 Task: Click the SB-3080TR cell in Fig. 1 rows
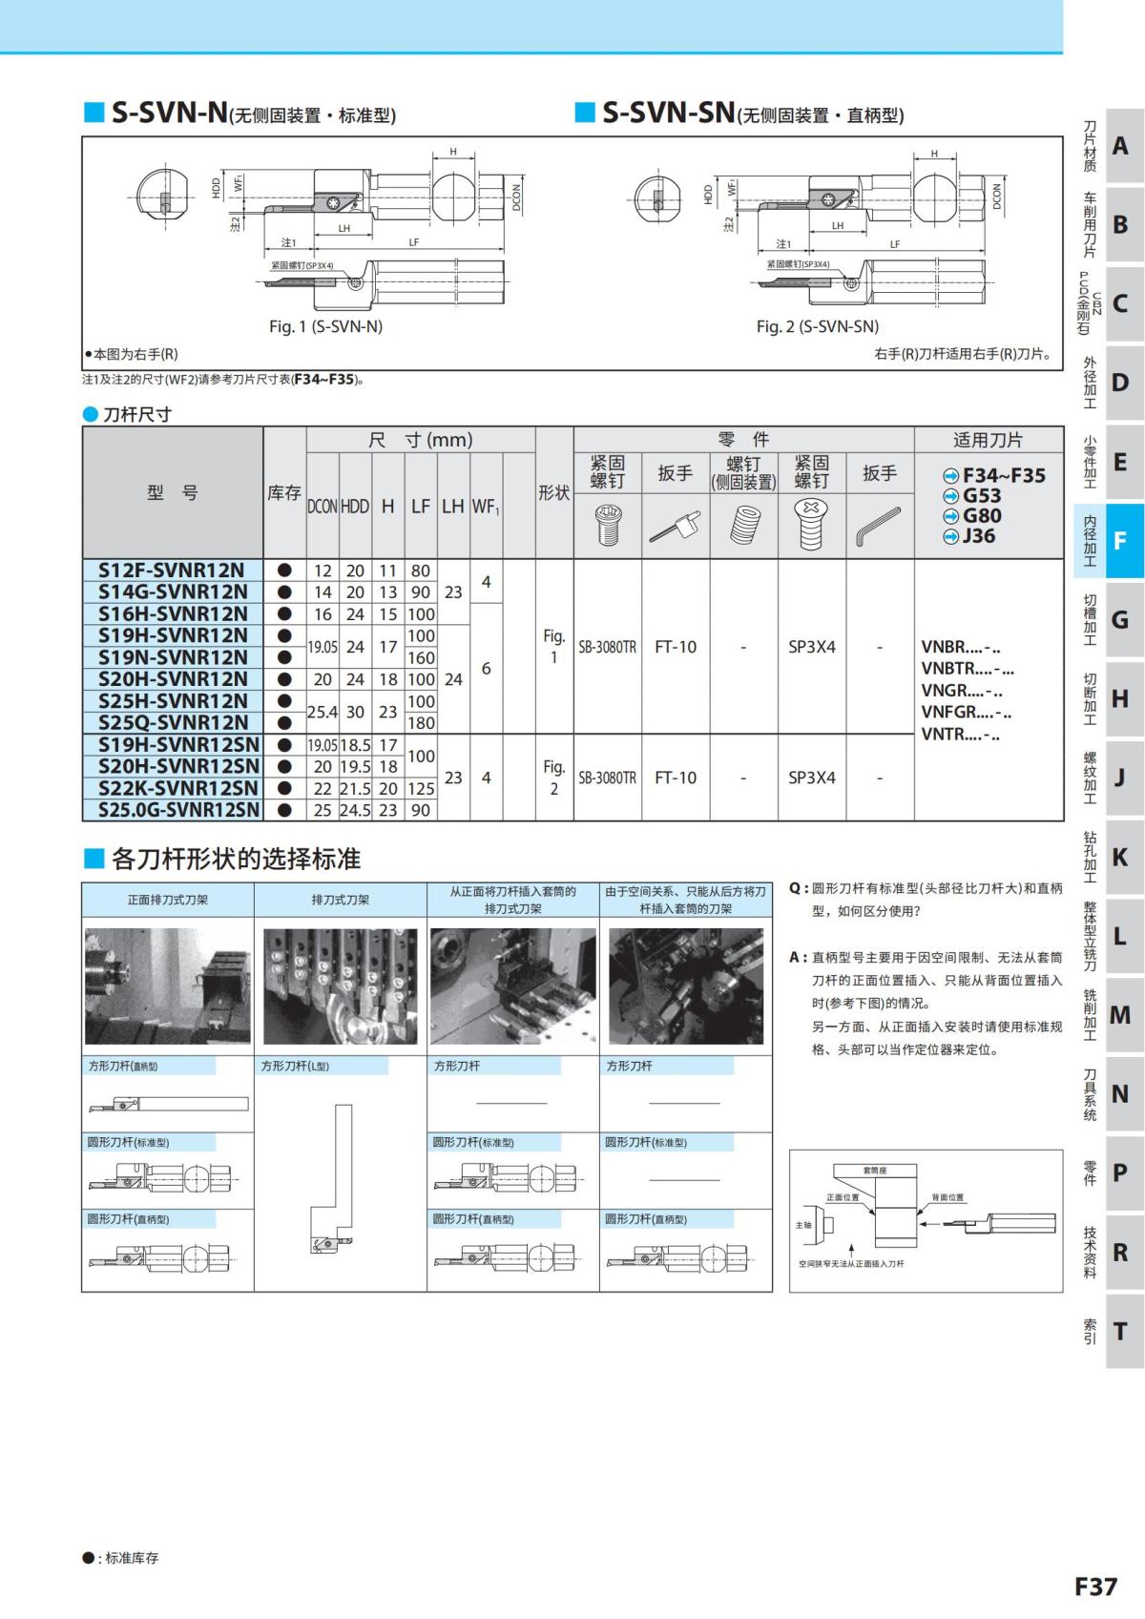tap(607, 647)
